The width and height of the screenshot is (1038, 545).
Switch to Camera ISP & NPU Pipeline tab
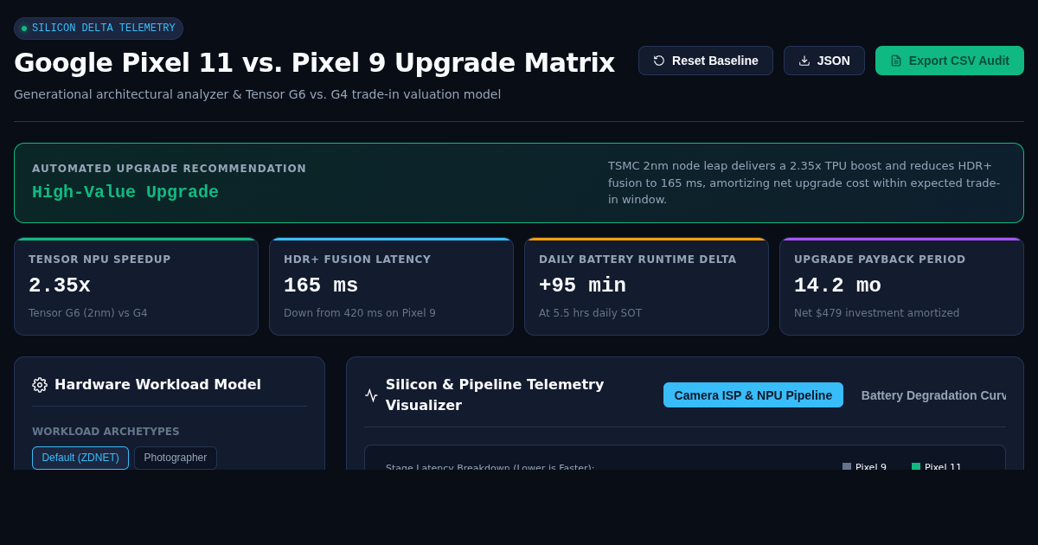tap(753, 395)
